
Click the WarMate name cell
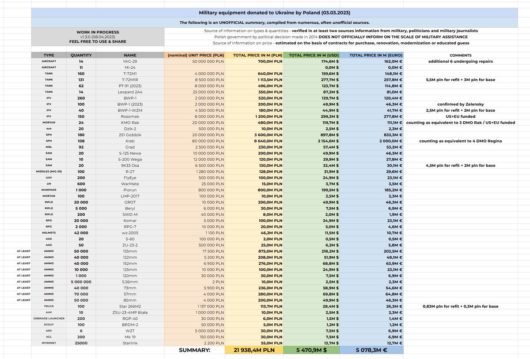tap(130, 183)
